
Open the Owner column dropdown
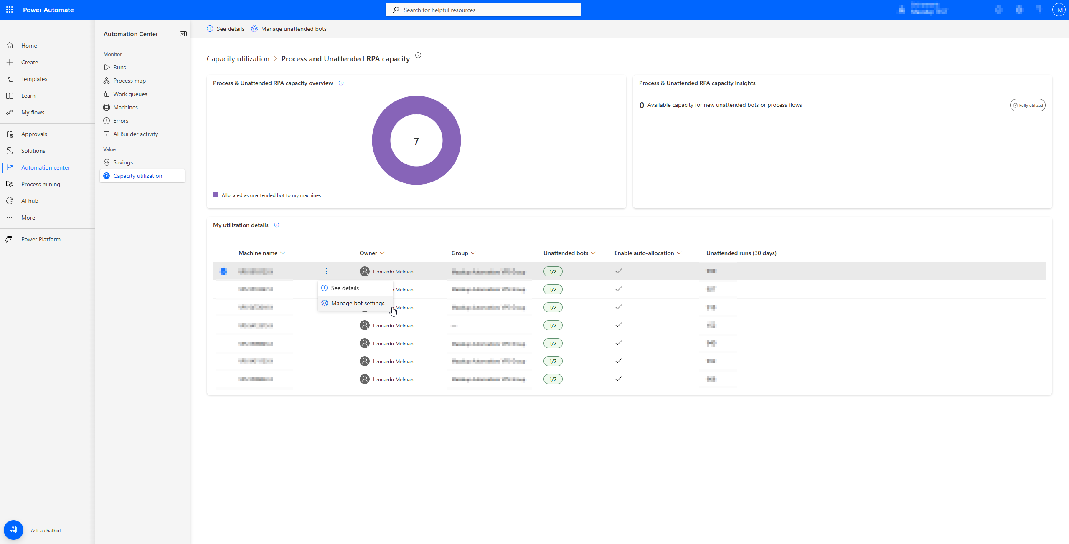[382, 253]
